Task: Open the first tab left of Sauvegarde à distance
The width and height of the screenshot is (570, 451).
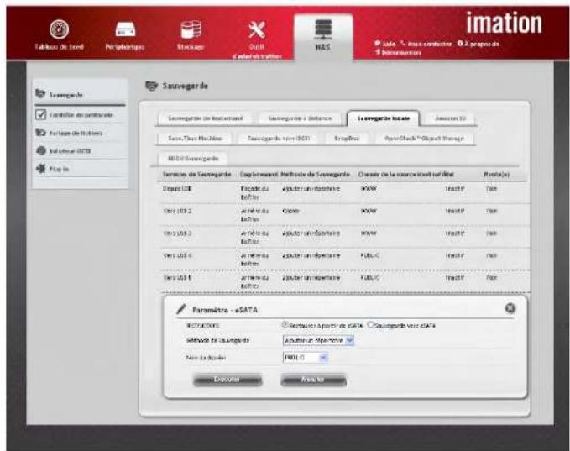Action: [206, 118]
